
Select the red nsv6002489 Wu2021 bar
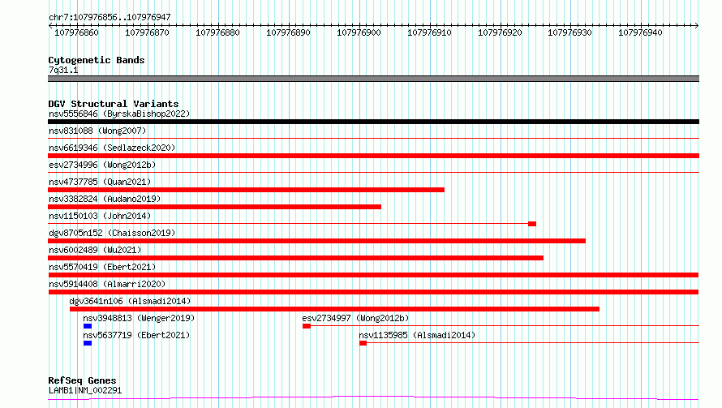click(295, 258)
